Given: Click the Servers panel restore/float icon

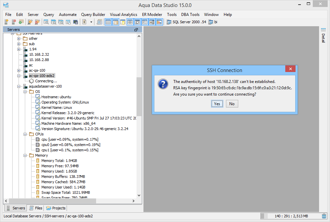Looking at the screenshot, I should (136, 30).
